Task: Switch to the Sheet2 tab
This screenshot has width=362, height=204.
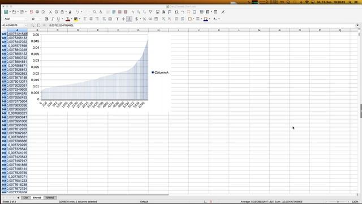Action: 37,198
